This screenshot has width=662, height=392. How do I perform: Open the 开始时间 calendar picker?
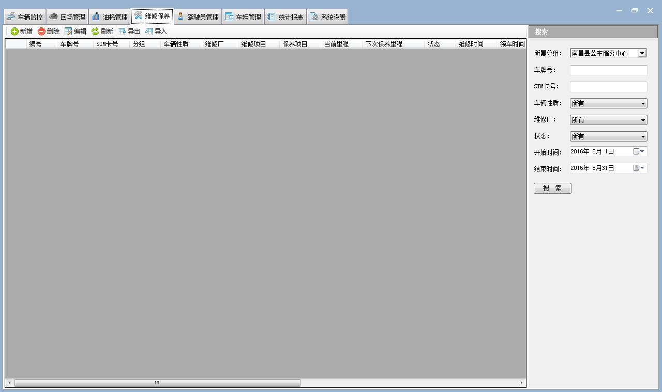(x=639, y=152)
